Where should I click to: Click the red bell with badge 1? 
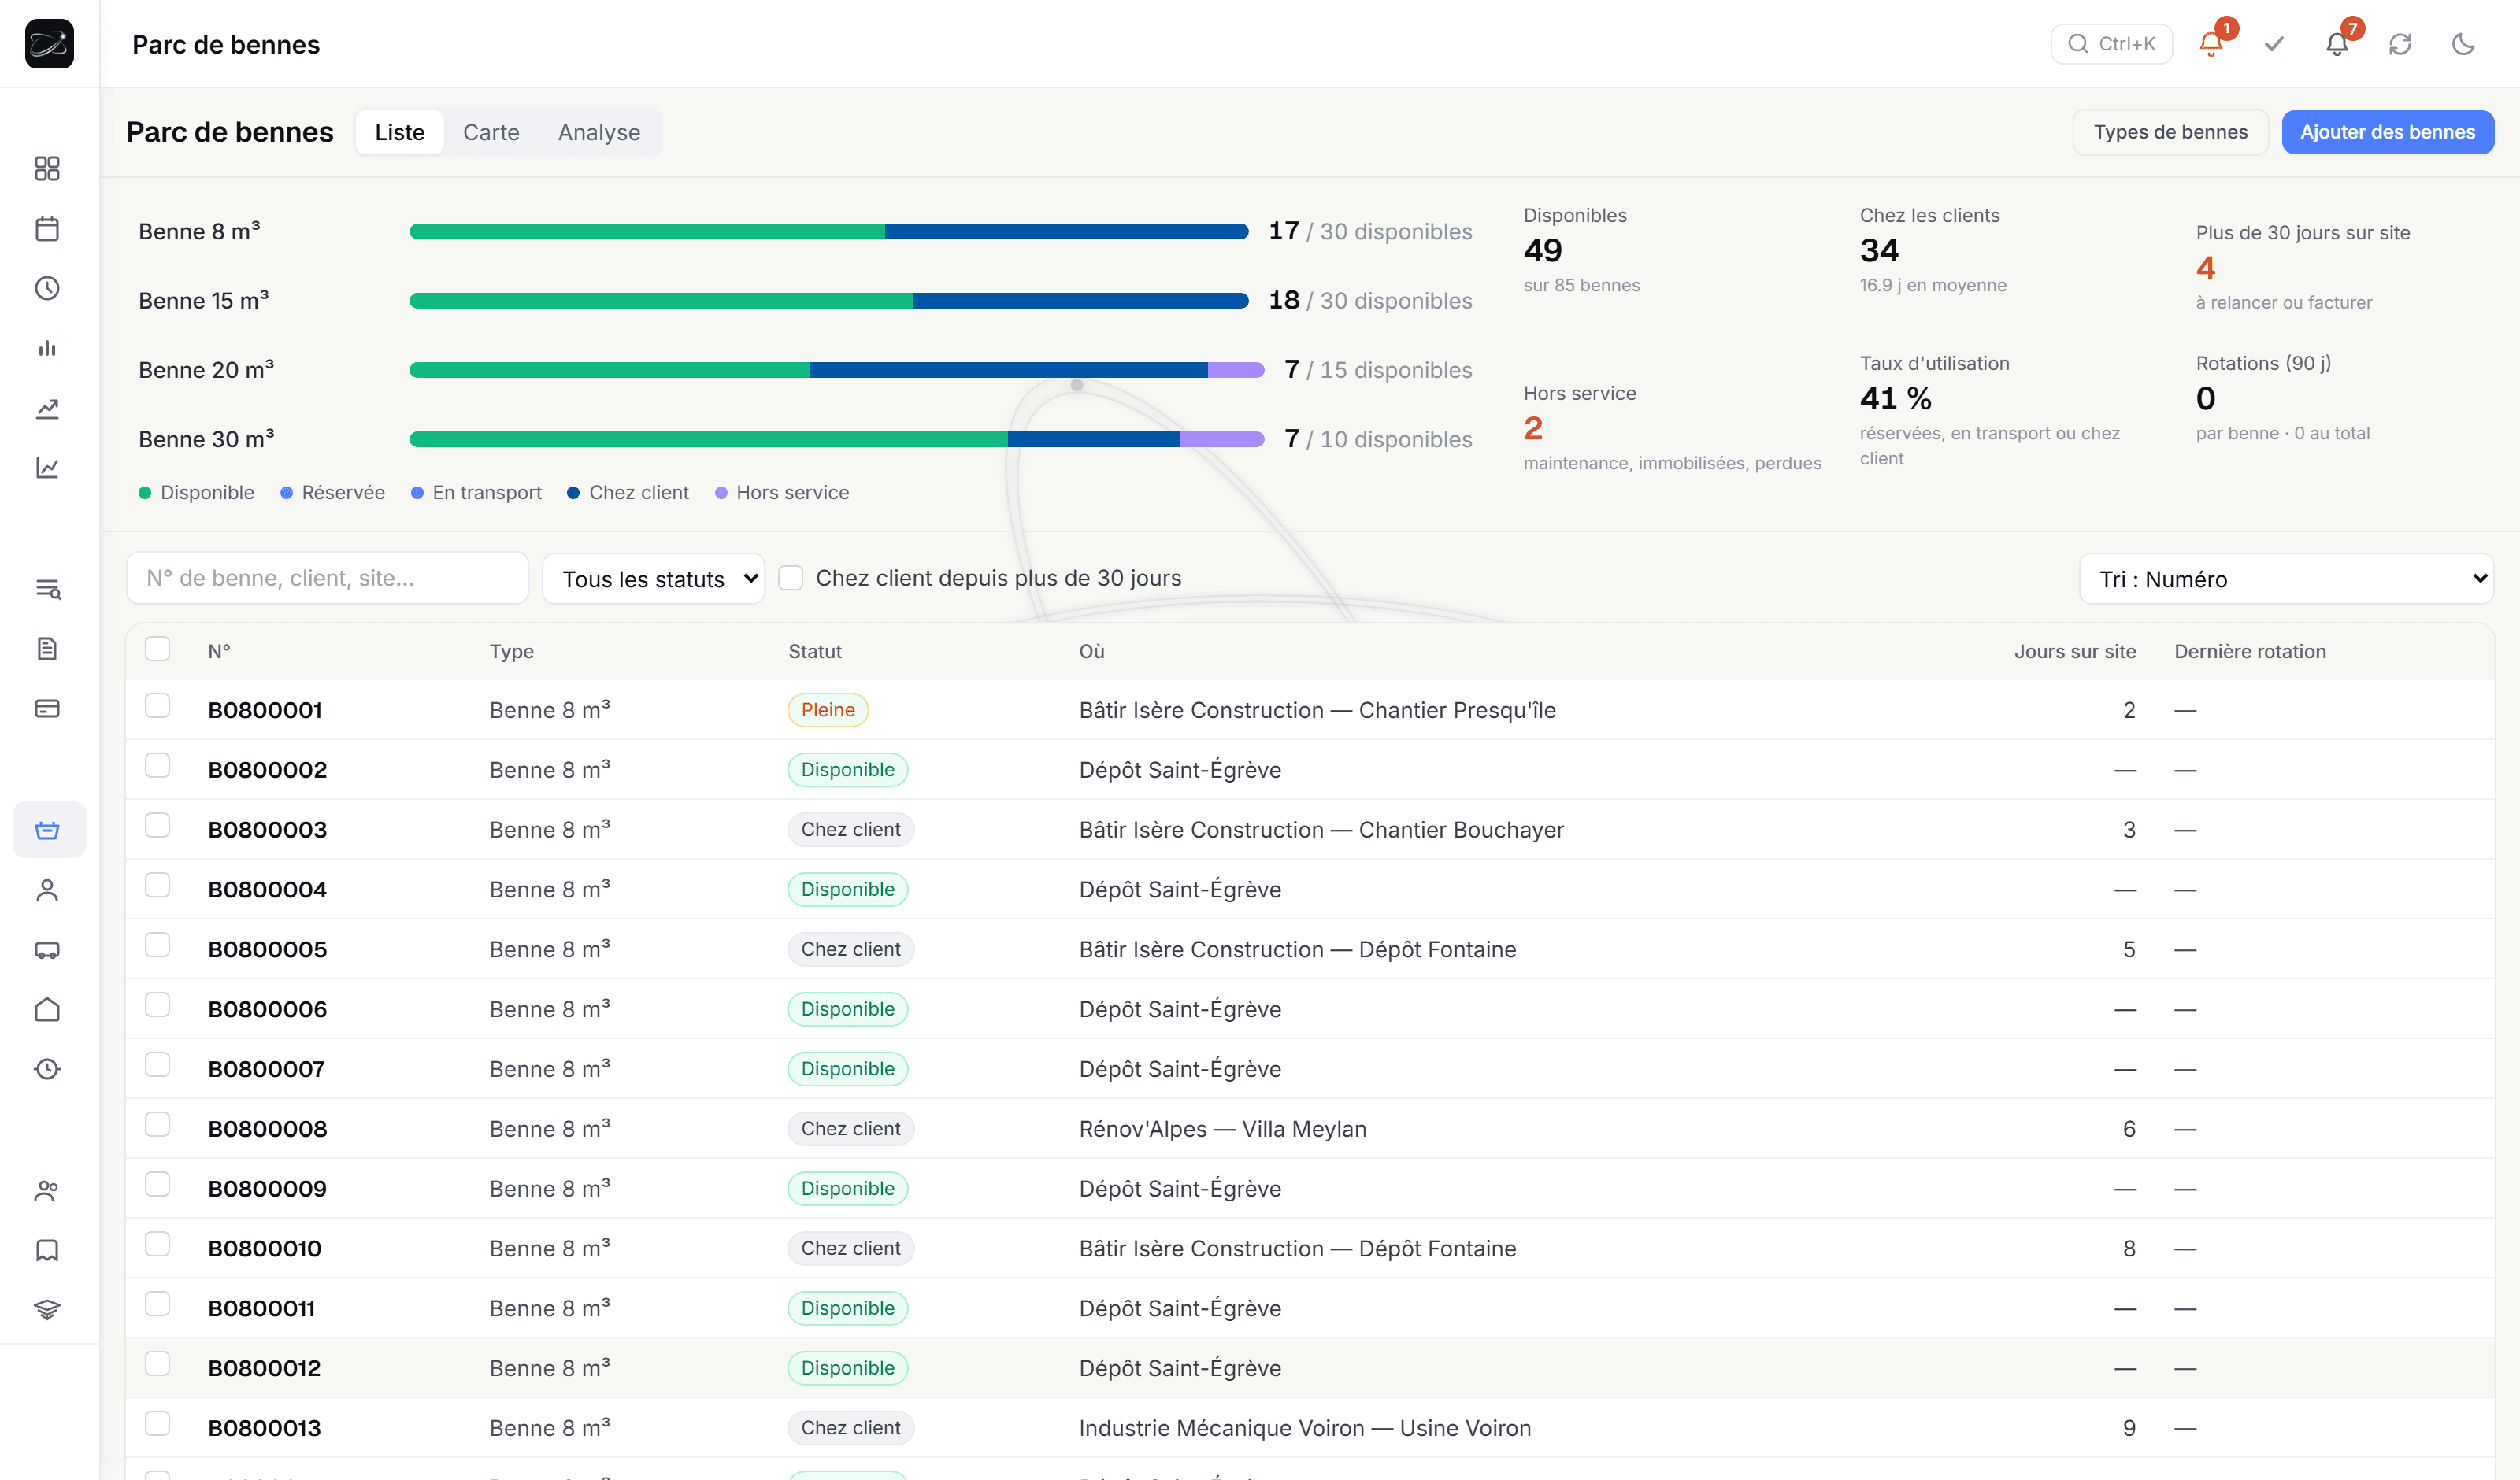coord(2211,44)
